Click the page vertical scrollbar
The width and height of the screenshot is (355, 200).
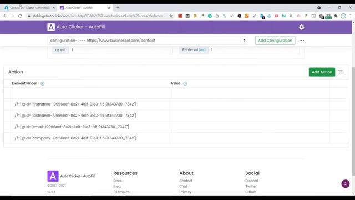(353, 121)
